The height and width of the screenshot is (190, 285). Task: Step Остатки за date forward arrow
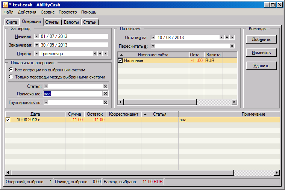[x=232, y=38]
